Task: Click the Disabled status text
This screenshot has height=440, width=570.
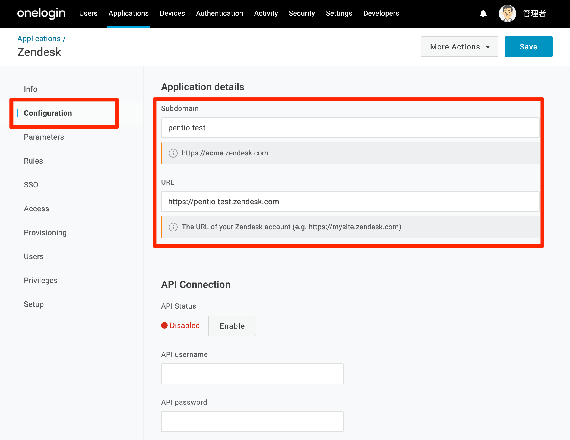Action: pos(185,325)
